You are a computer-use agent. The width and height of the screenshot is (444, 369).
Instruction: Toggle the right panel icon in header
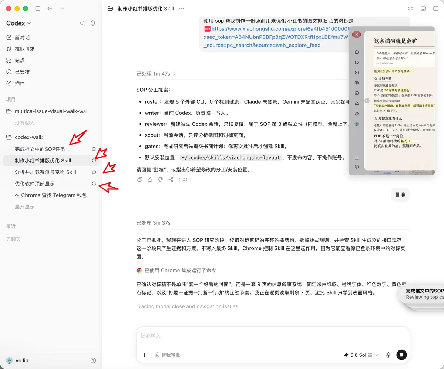pyautogui.click(x=435, y=9)
